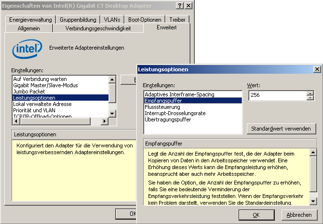Image resolution: width=323 pixels, height=224 pixels.
Task: Select 'TCP/IP-Offload-Optionen' setting
Action: (61, 116)
